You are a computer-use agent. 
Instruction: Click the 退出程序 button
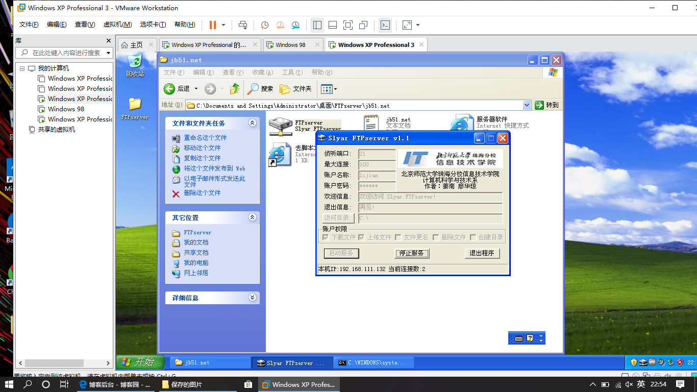click(x=482, y=253)
